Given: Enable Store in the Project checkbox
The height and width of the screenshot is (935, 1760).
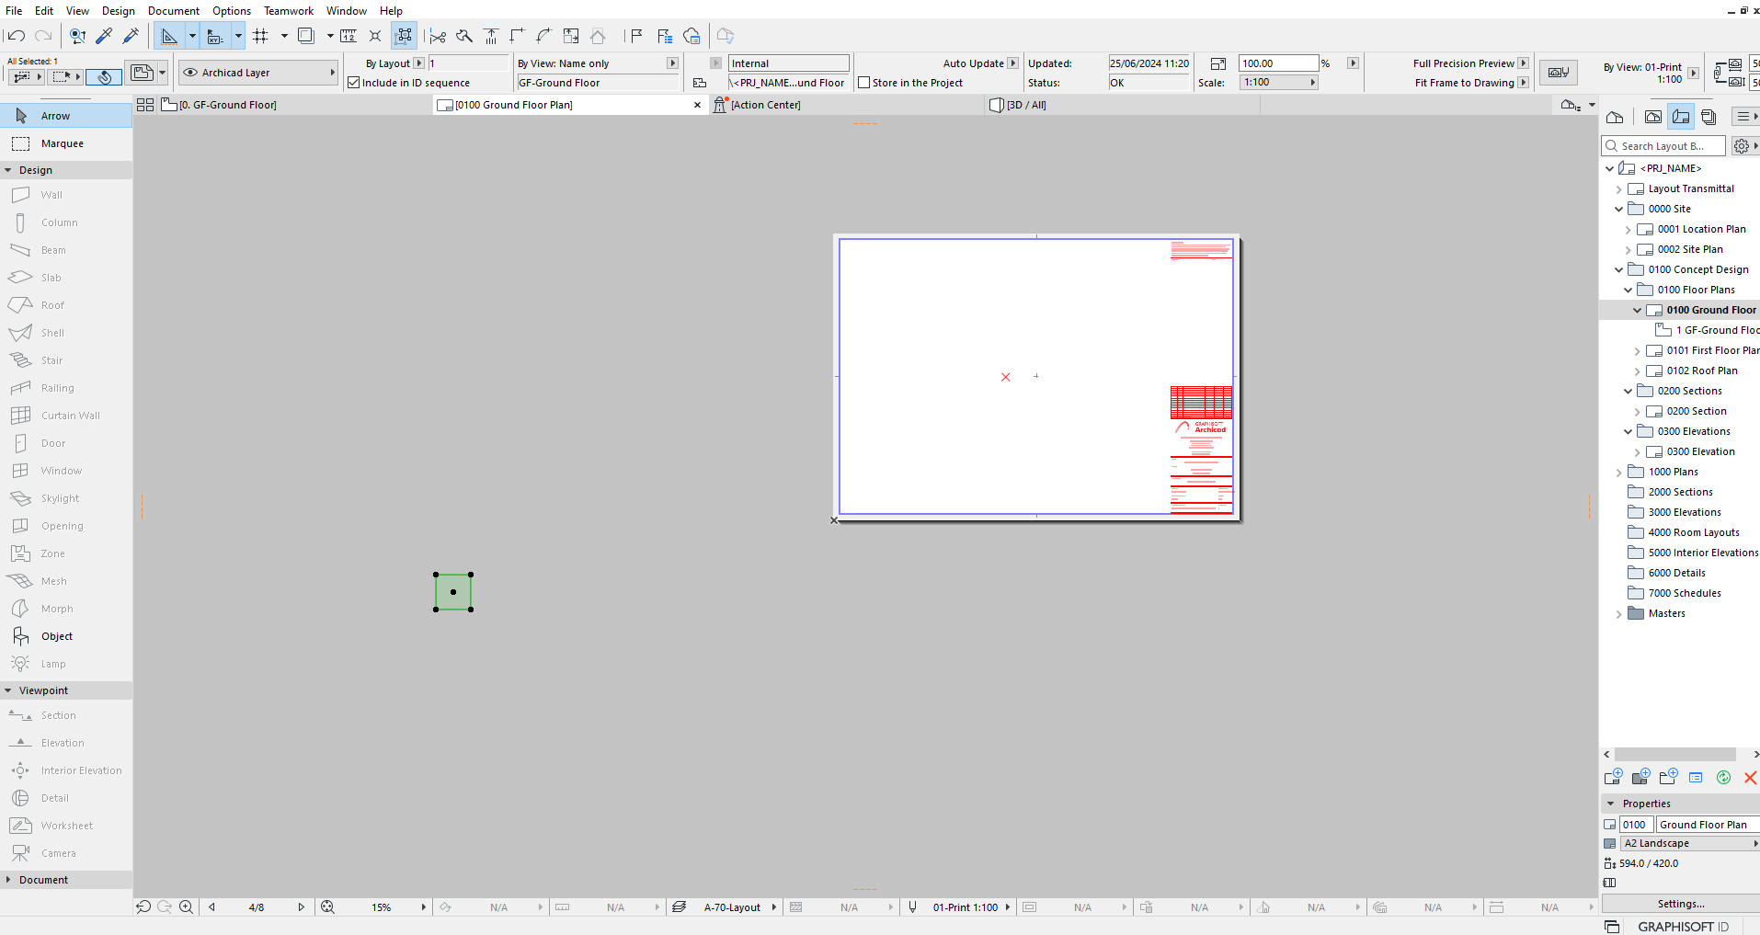Looking at the screenshot, I should coord(864,83).
